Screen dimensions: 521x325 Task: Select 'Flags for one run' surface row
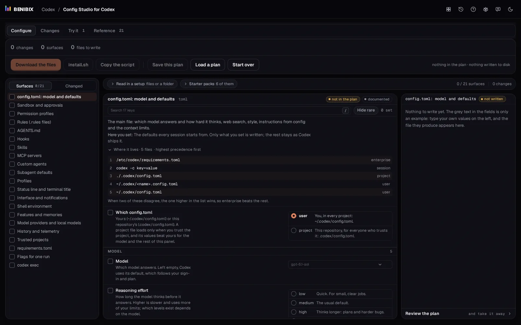point(52,257)
